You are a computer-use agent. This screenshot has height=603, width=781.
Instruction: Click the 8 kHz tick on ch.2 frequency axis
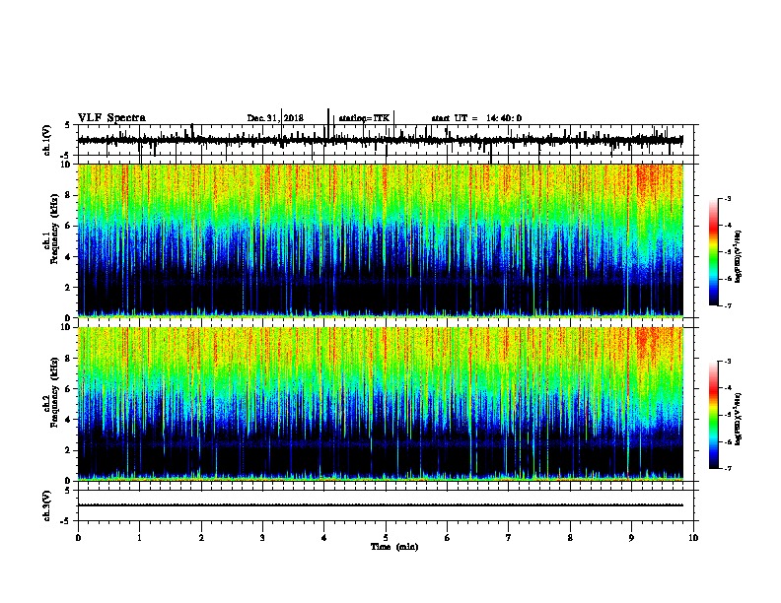point(69,359)
